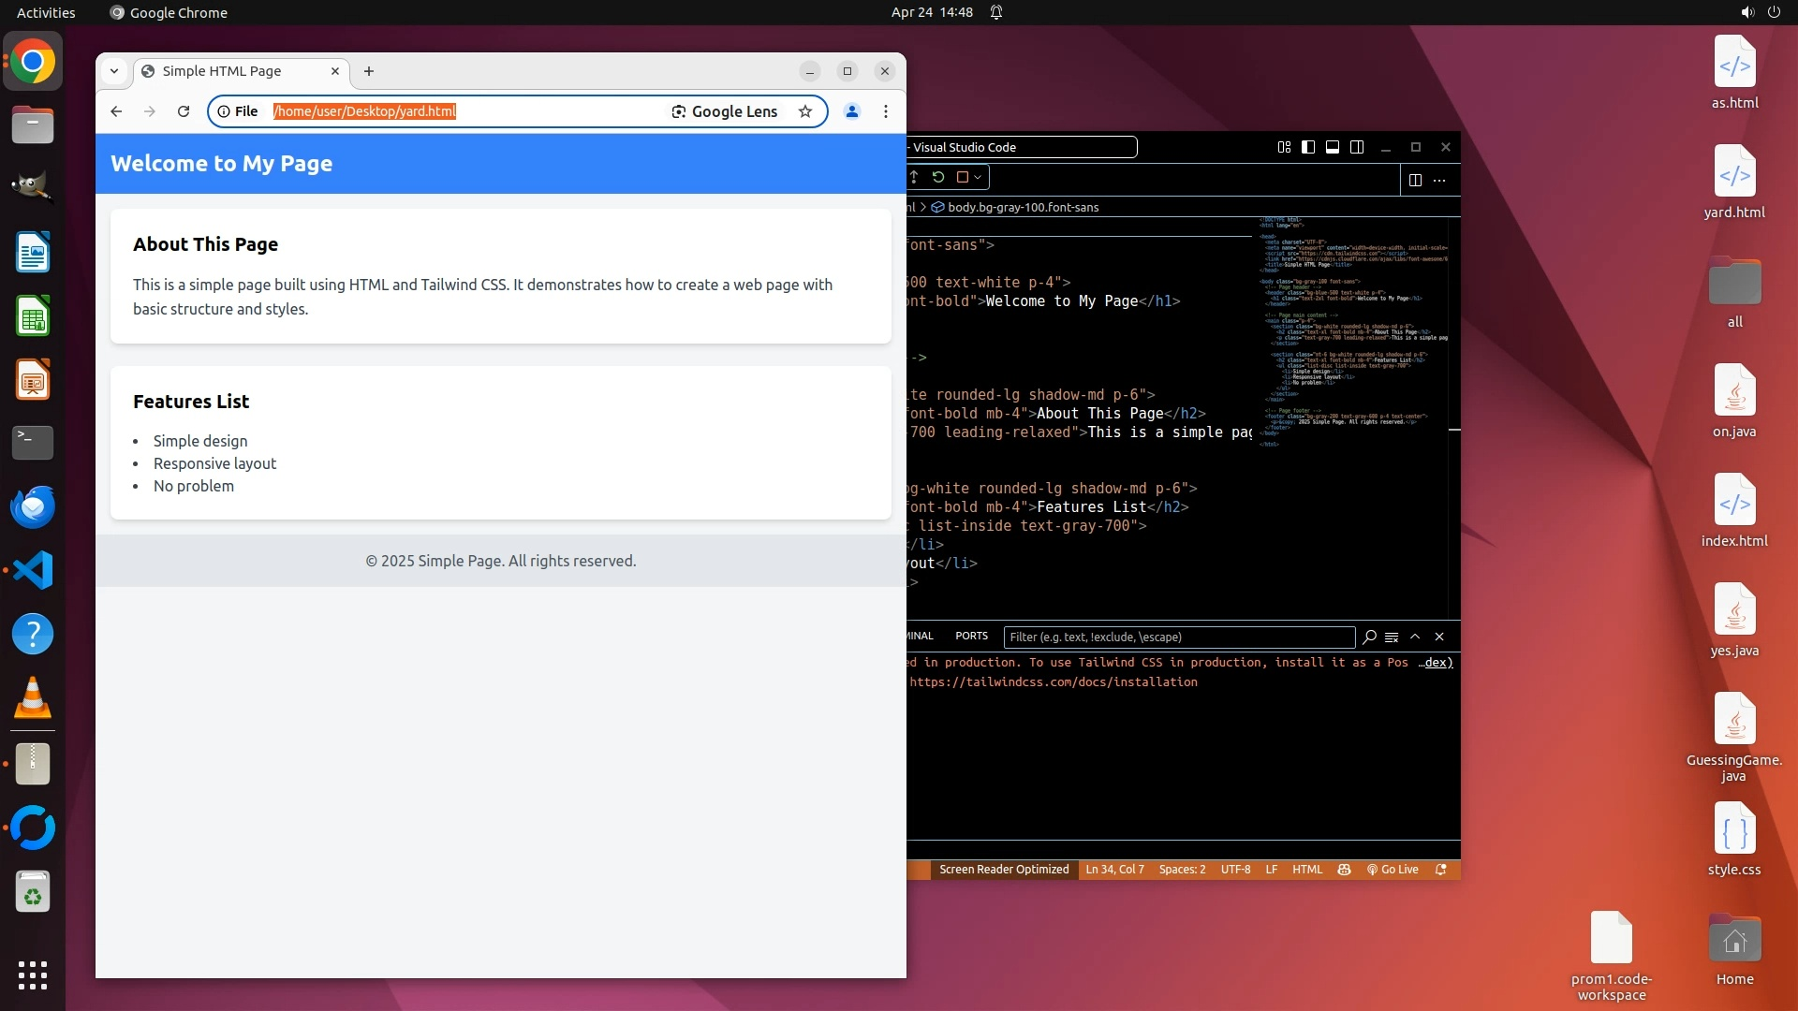Open the dropdown arrow beside the debug stop button

click(978, 177)
